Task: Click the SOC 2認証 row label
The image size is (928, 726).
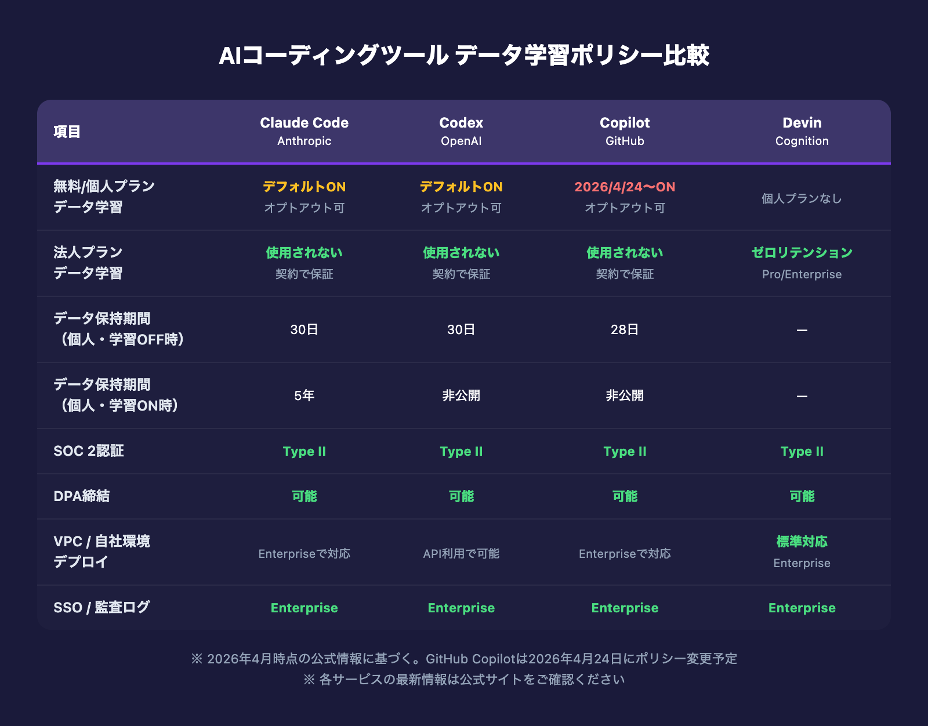Action: (x=89, y=451)
